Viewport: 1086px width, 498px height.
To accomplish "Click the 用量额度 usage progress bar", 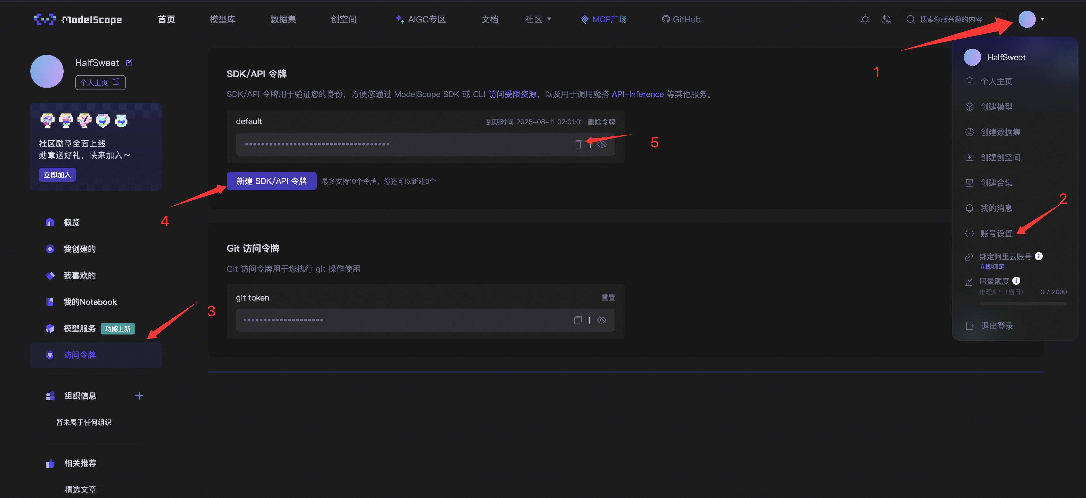I will click(1023, 303).
